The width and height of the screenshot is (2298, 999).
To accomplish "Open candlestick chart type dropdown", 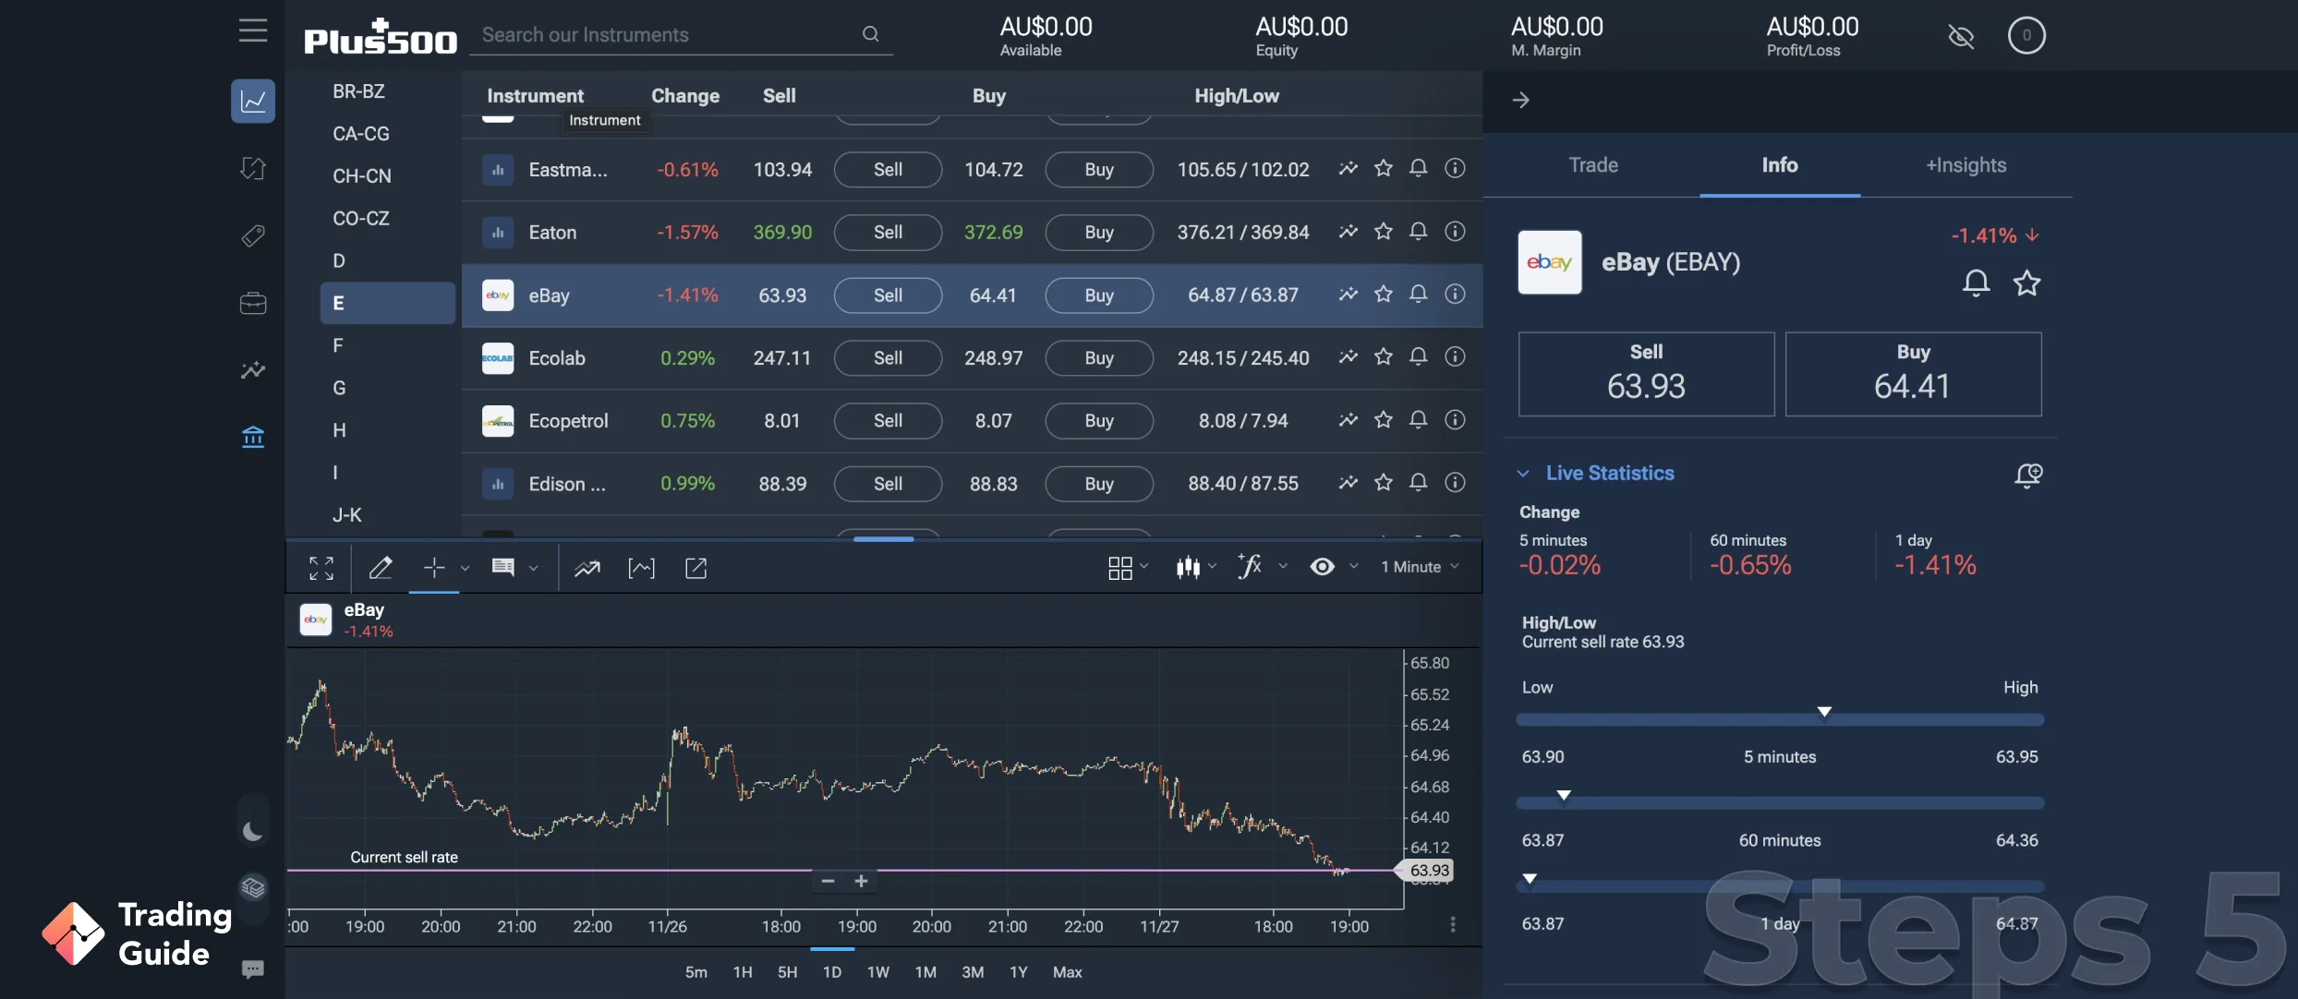I will point(1196,567).
